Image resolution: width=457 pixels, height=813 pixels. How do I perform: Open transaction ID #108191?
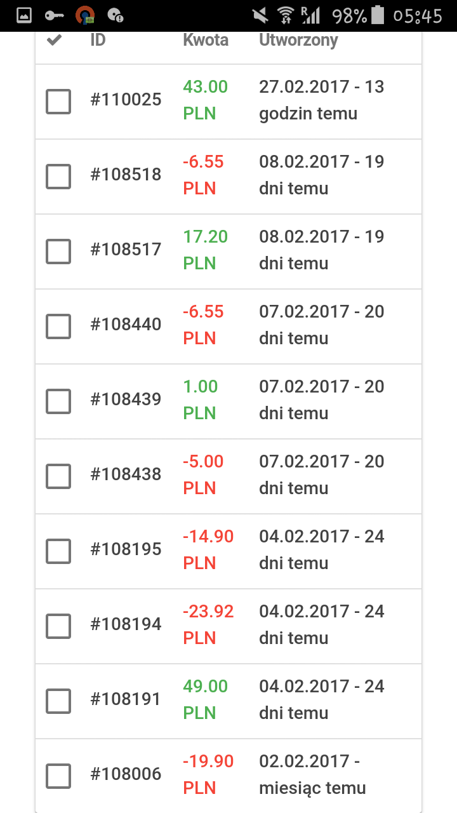point(126,699)
